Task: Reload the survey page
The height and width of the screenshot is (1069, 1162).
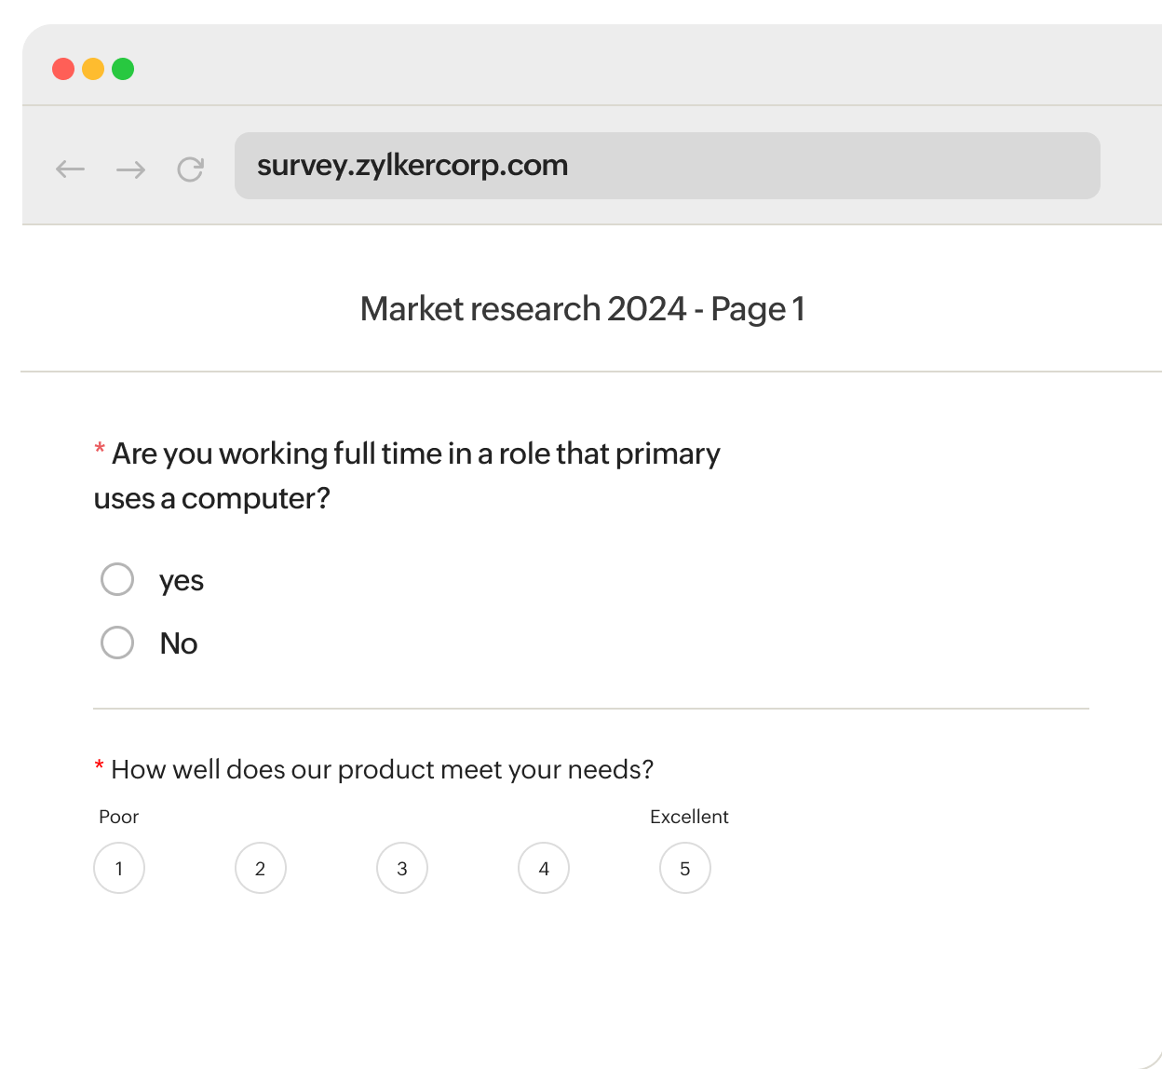Action: pos(191,169)
